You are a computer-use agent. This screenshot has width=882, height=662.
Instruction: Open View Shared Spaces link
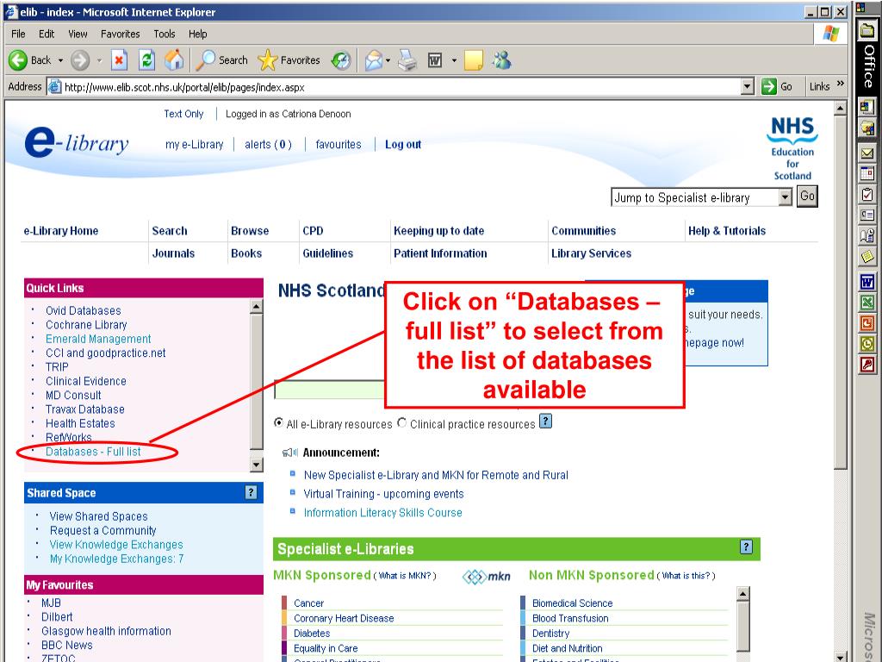(x=98, y=516)
